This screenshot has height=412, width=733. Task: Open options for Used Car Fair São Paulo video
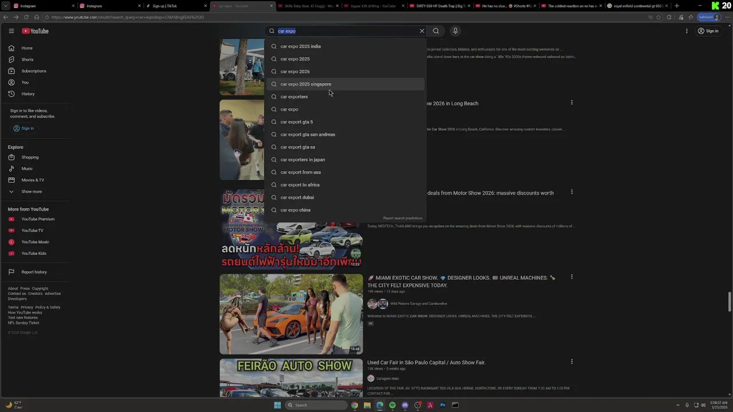[x=572, y=362]
